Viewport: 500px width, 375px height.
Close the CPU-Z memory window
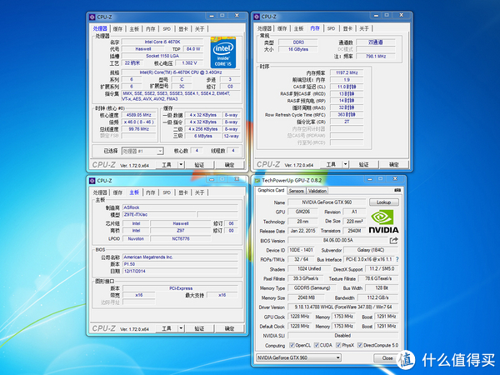401,15
